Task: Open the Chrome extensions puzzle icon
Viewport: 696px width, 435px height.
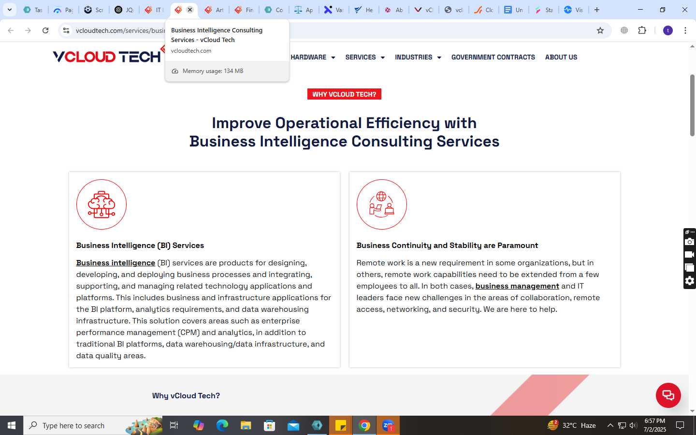Action: point(642,30)
